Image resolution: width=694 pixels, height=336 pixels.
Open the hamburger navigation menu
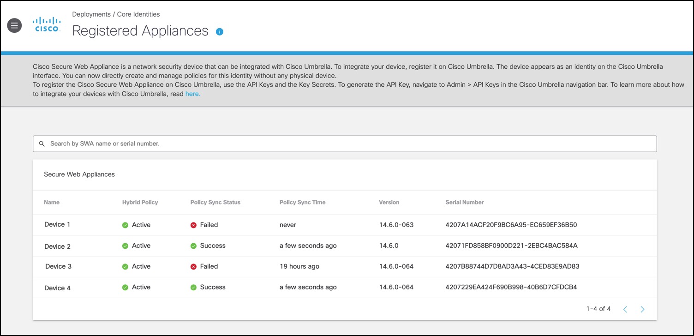point(14,25)
